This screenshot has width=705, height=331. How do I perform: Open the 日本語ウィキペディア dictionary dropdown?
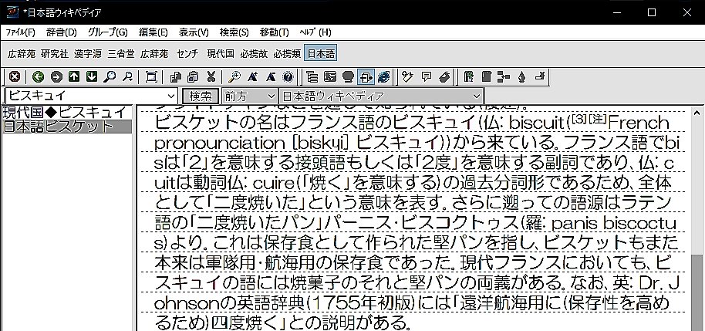381,96
